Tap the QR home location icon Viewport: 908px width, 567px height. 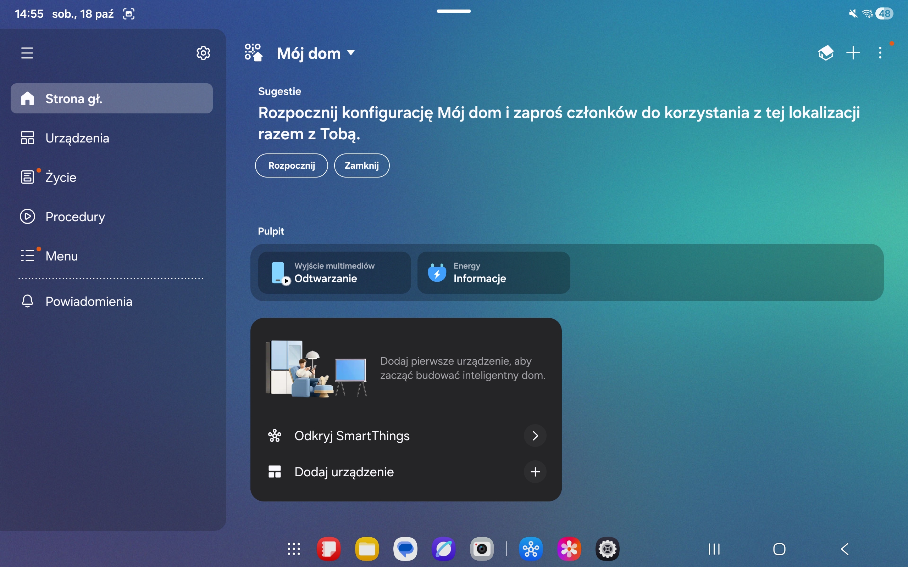(x=253, y=52)
